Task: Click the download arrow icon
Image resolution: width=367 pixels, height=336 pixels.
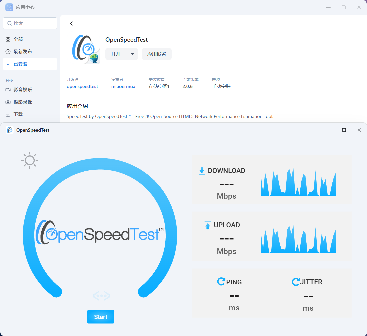Action: tap(202, 171)
